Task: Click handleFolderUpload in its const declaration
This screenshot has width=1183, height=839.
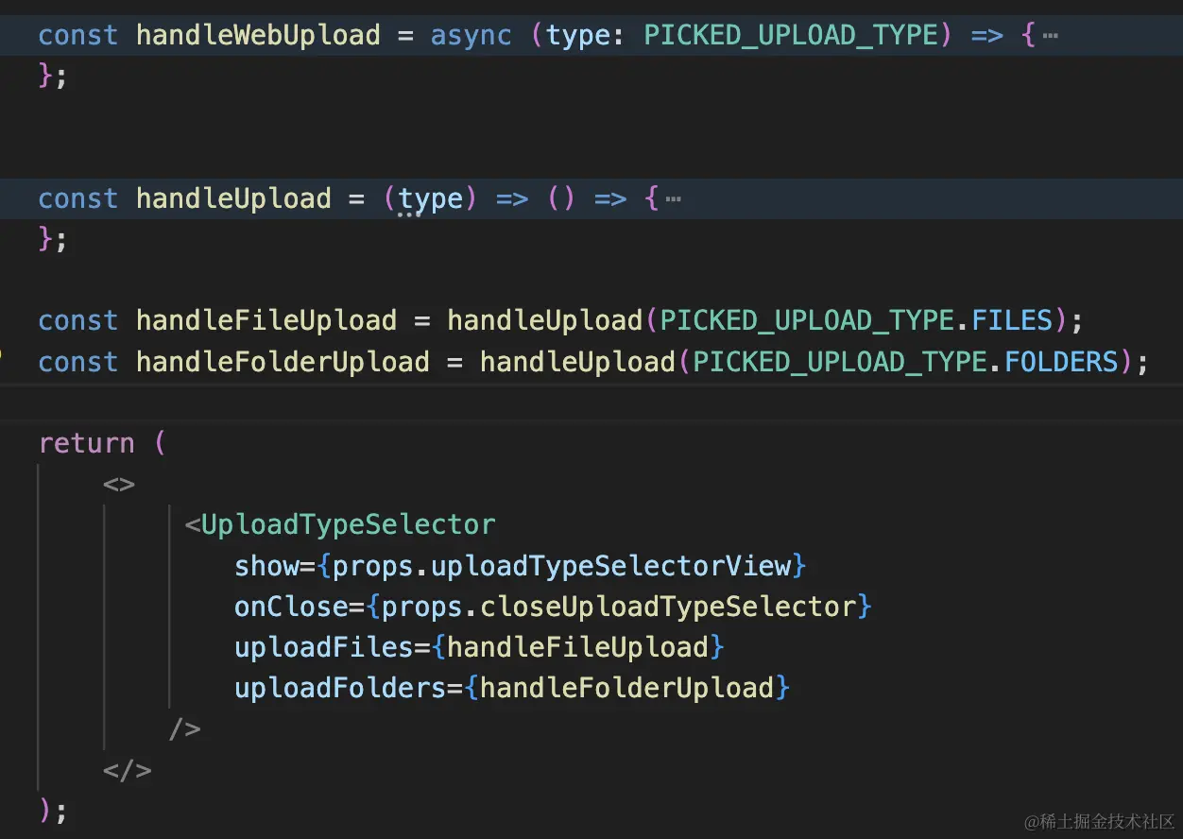Action: click(283, 362)
